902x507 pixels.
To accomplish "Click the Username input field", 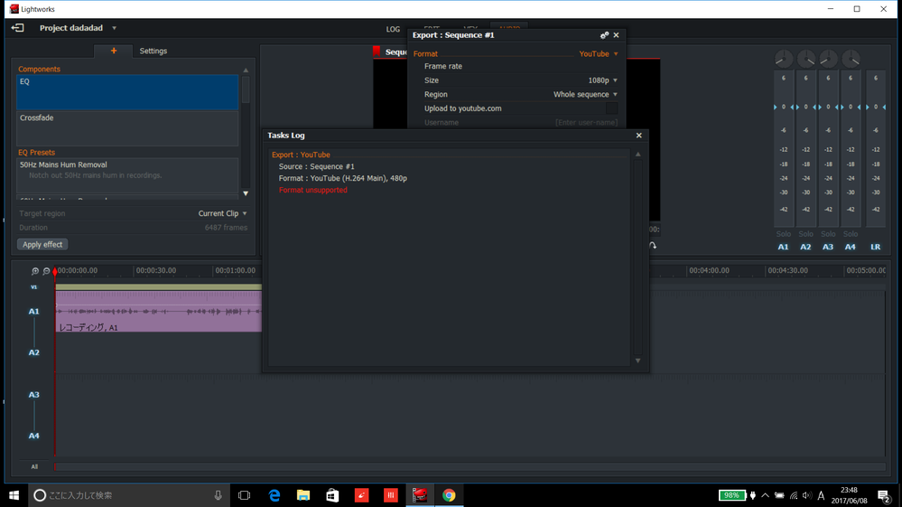I will pyautogui.click(x=586, y=123).
